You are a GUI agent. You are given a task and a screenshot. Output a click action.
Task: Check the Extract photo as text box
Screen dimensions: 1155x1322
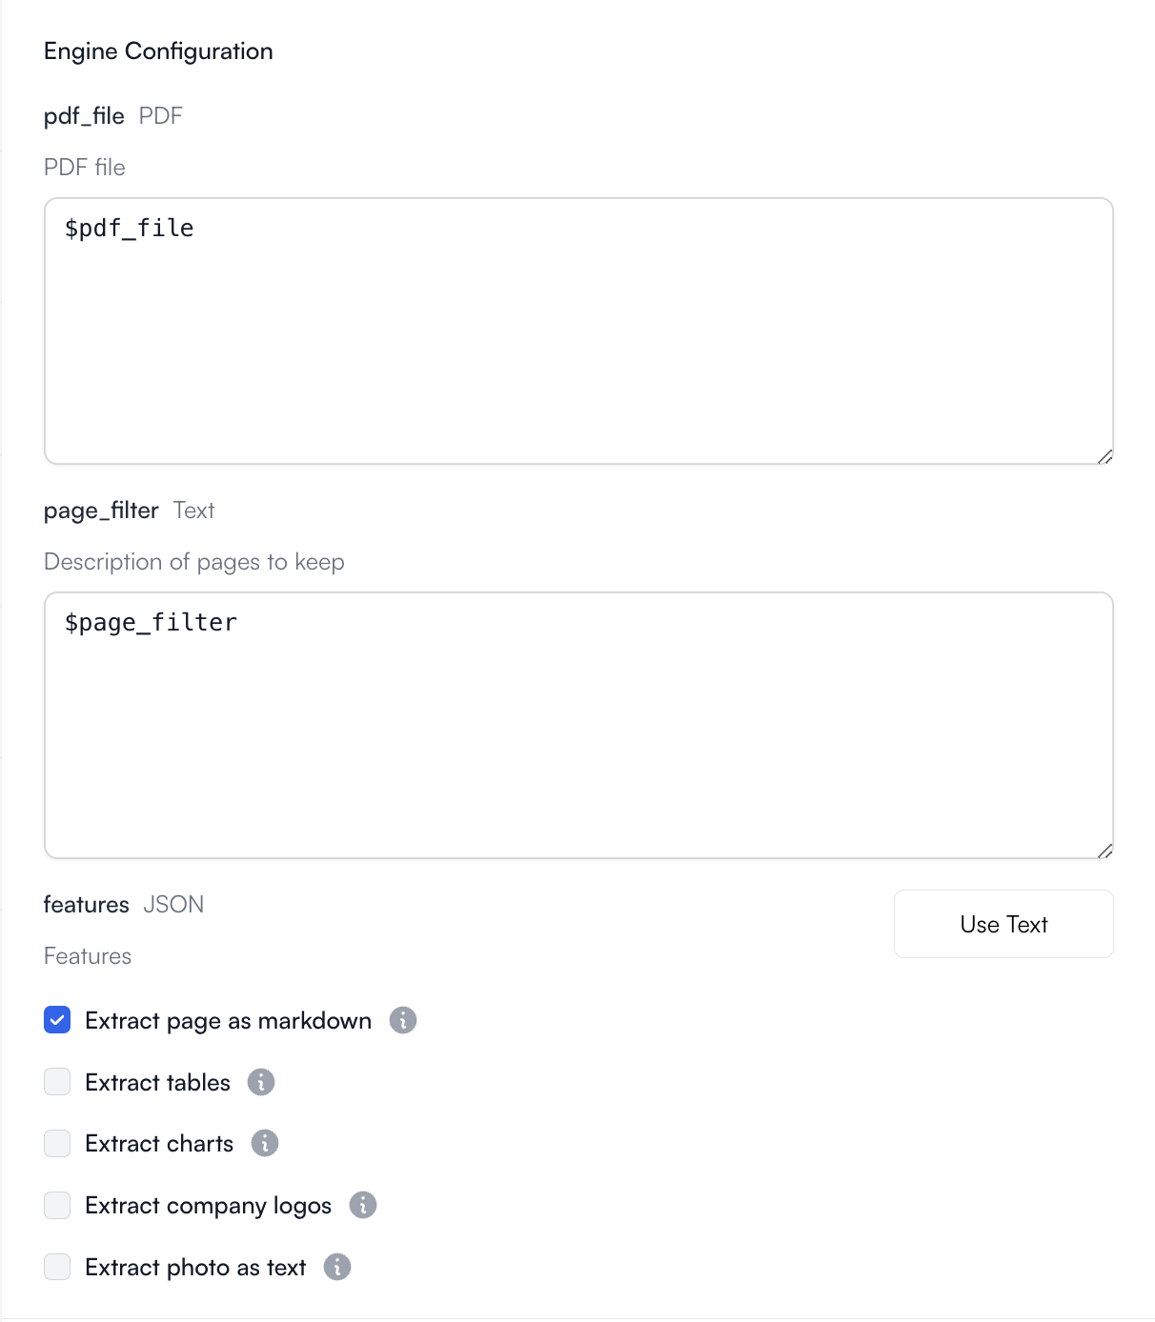[x=57, y=1267]
